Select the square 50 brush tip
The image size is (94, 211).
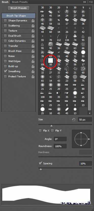coord(51,61)
